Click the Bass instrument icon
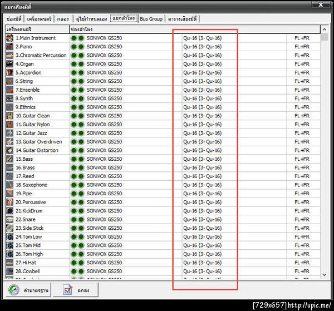The width and height of the screenshot is (334, 311). [9, 159]
